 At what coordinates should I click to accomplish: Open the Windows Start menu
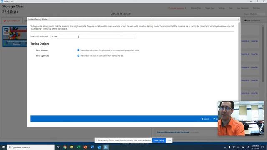pos(3,147)
